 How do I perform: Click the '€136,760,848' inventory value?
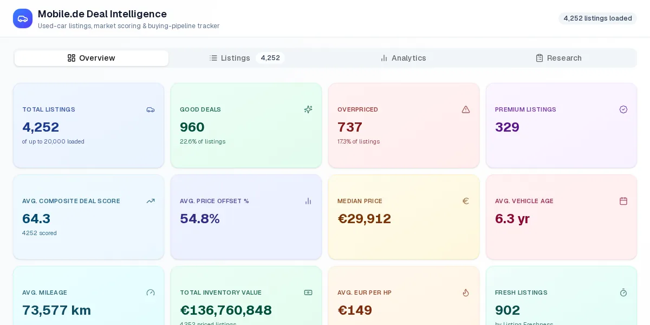pyautogui.click(x=226, y=310)
